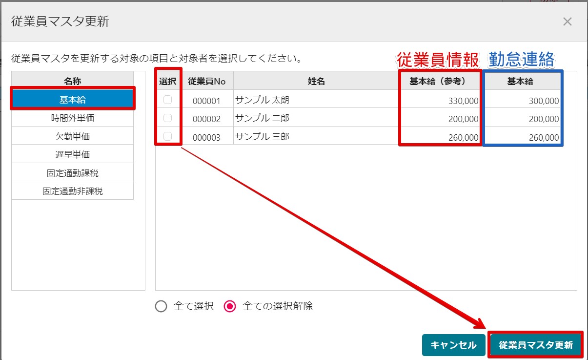
Task: Click the name サンプル 三郎
Action: point(262,137)
